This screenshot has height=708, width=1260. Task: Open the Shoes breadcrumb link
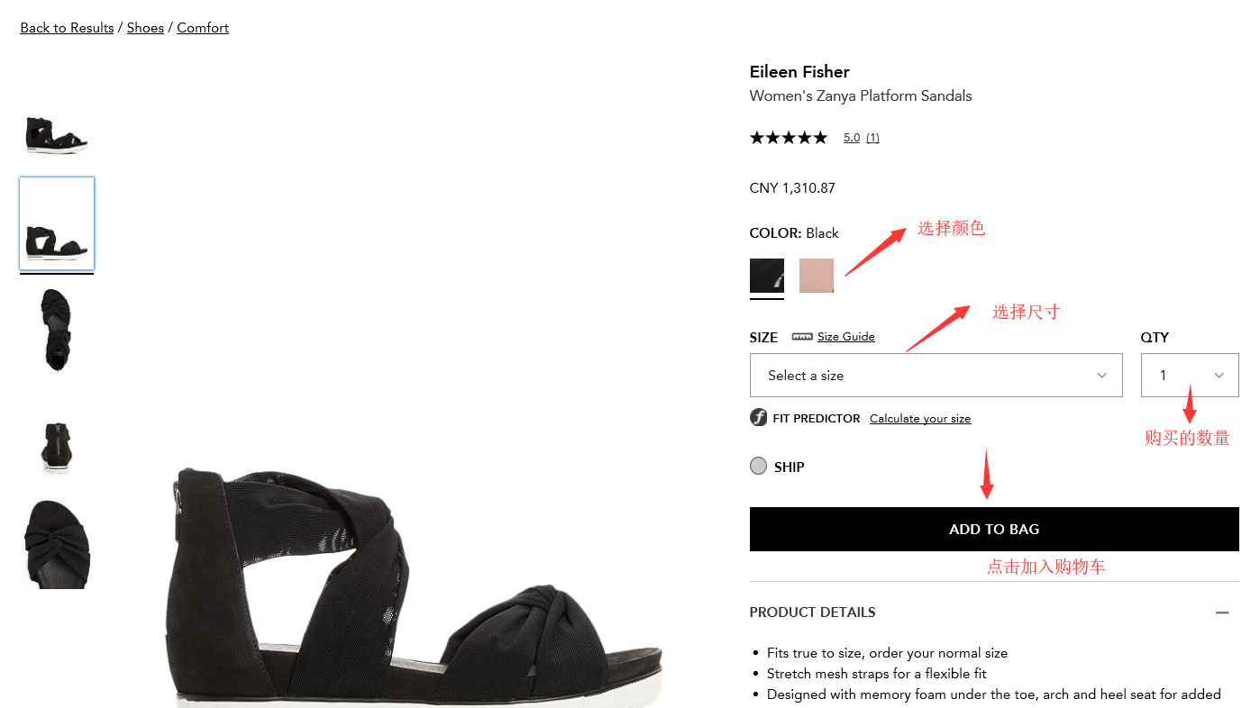tap(145, 28)
